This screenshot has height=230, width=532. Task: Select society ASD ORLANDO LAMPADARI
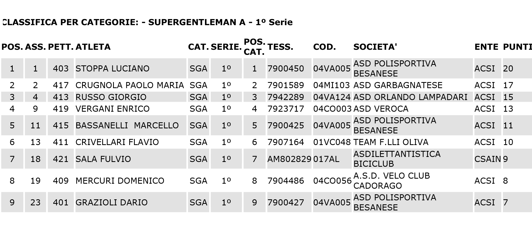tap(410, 97)
